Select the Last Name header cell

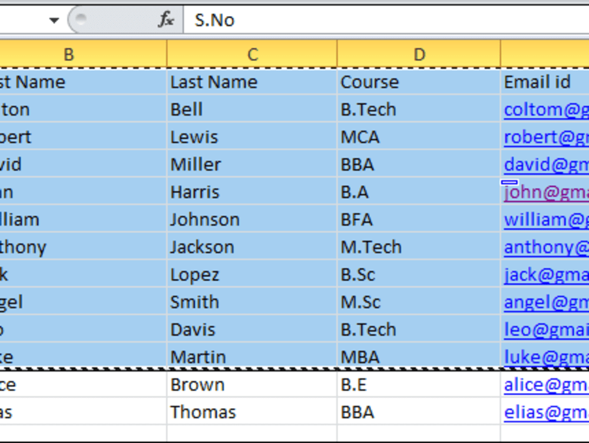click(252, 81)
